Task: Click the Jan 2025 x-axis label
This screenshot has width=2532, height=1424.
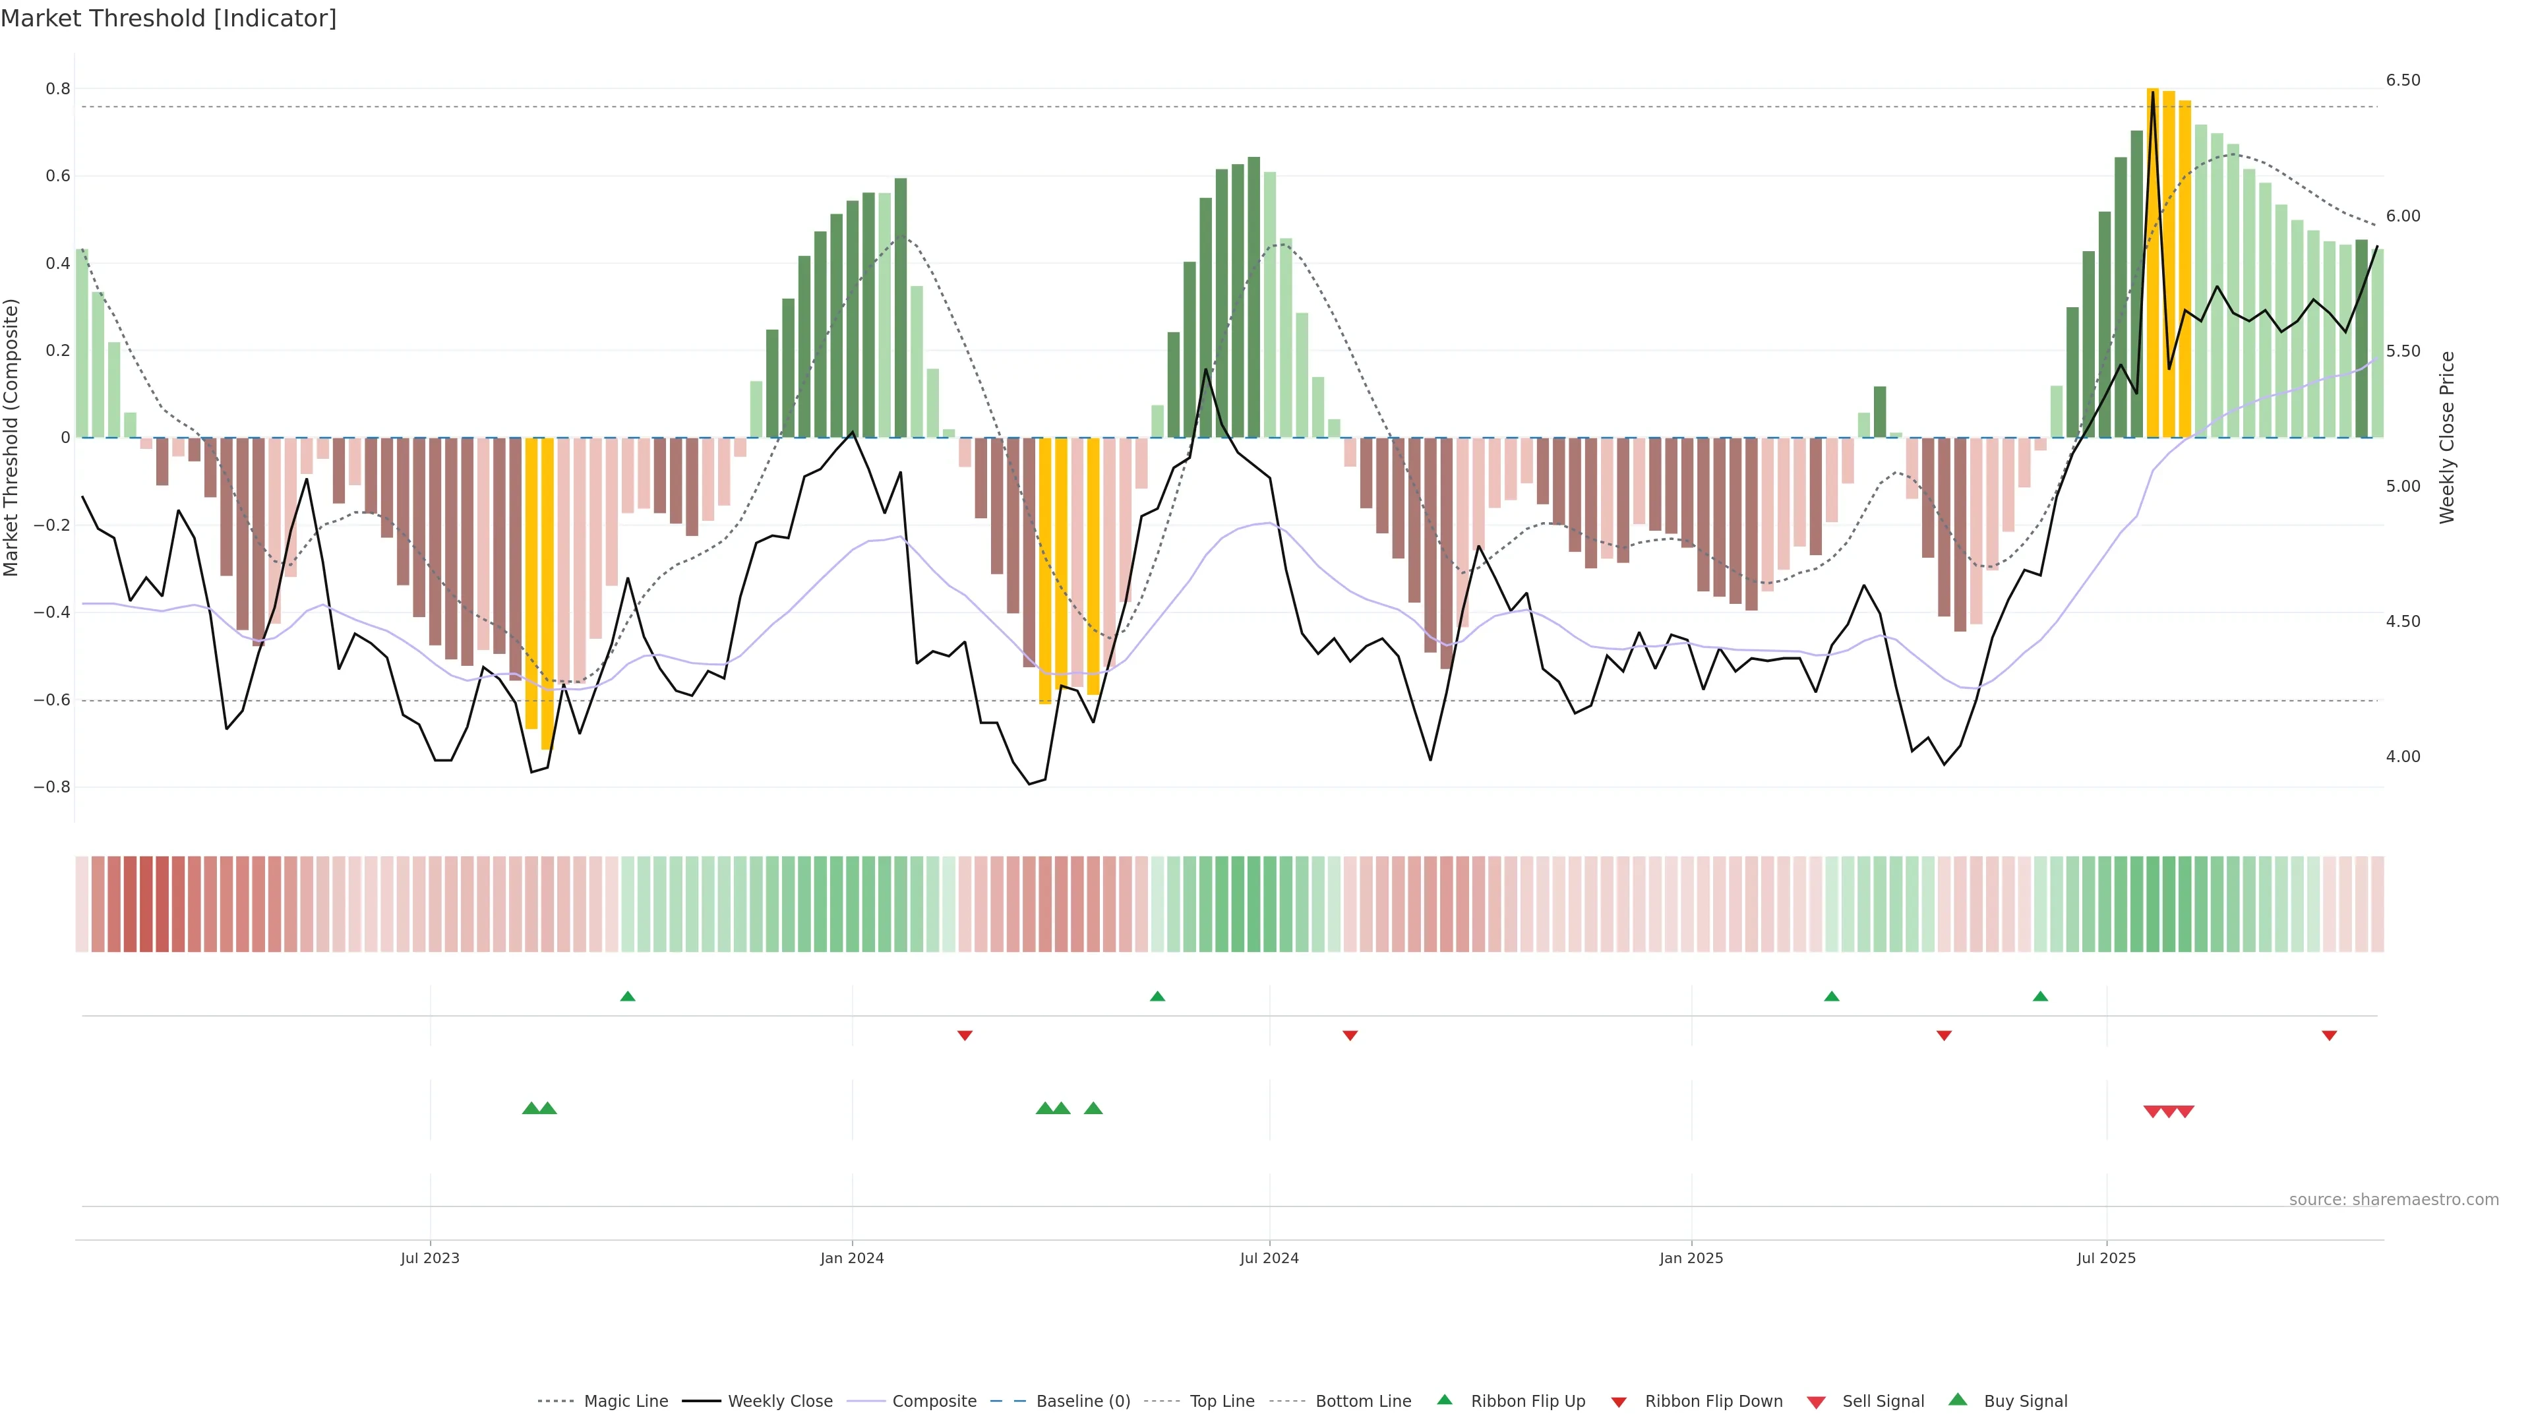Action: 1691,1258
